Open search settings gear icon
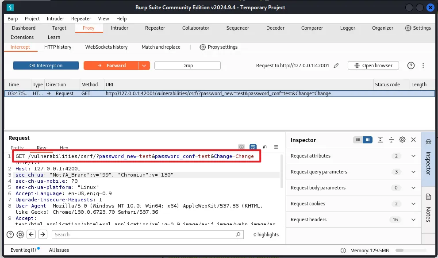438x258 pixels. click(20, 235)
